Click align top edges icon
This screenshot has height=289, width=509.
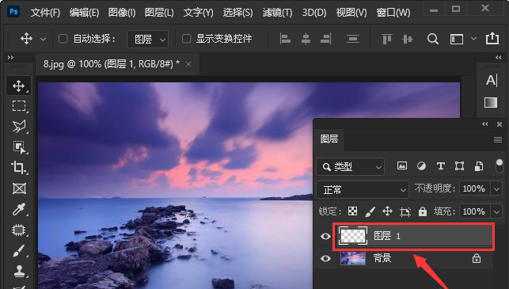coord(386,39)
